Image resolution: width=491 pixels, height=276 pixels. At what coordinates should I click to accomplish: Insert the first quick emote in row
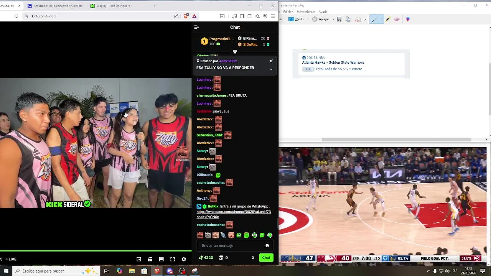(200, 235)
